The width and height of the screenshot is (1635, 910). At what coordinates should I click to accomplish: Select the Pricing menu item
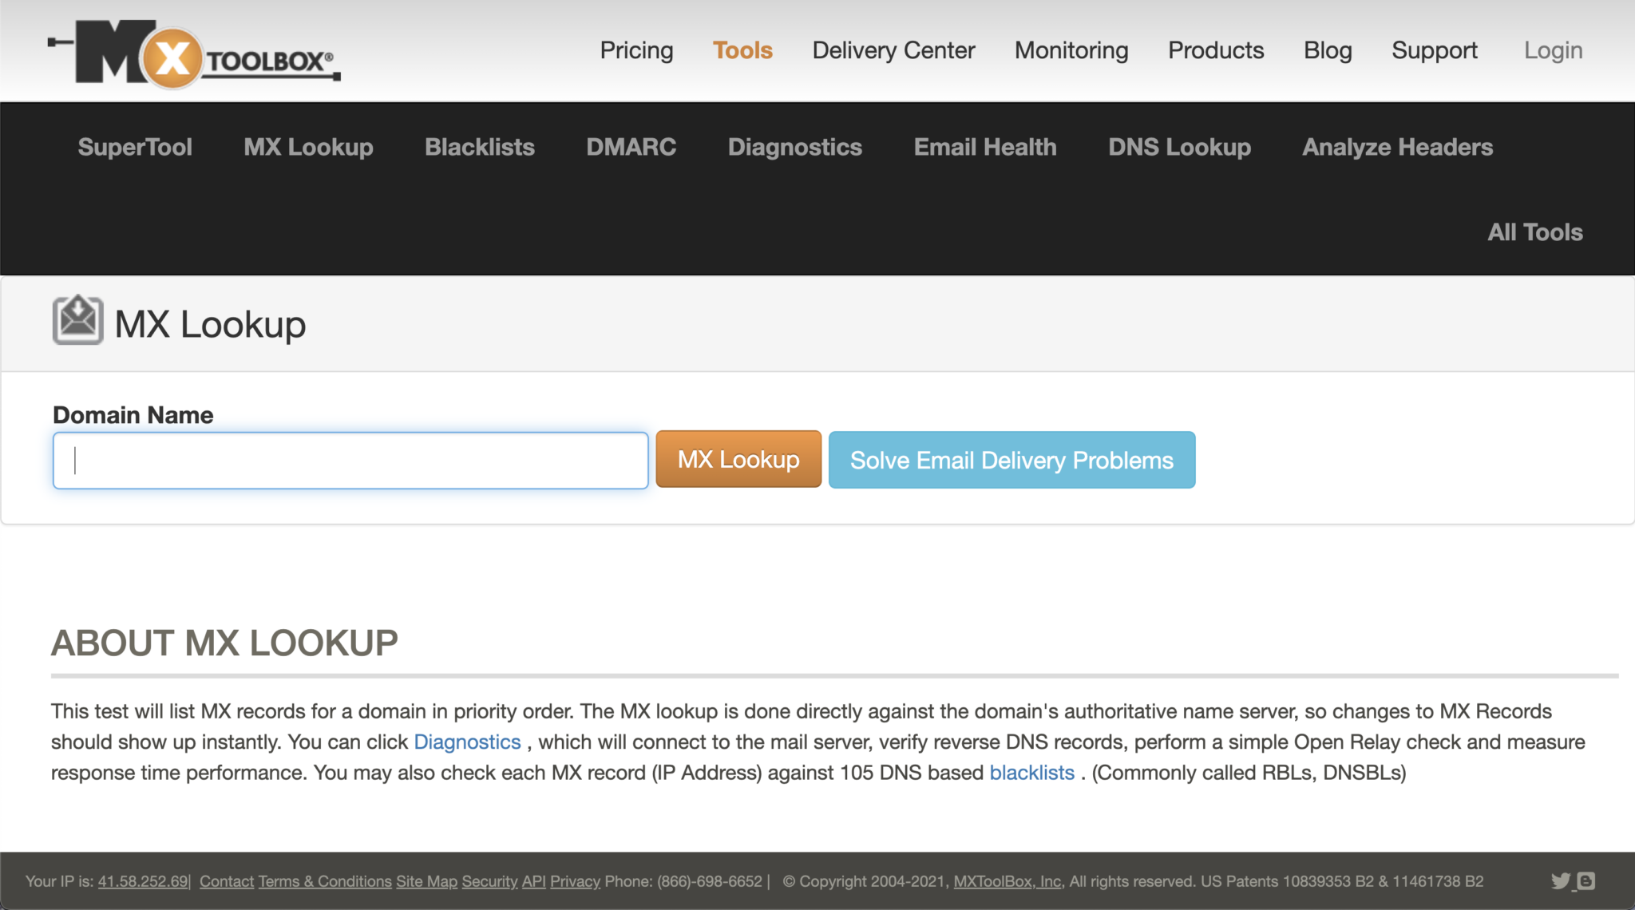(x=636, y=49)
